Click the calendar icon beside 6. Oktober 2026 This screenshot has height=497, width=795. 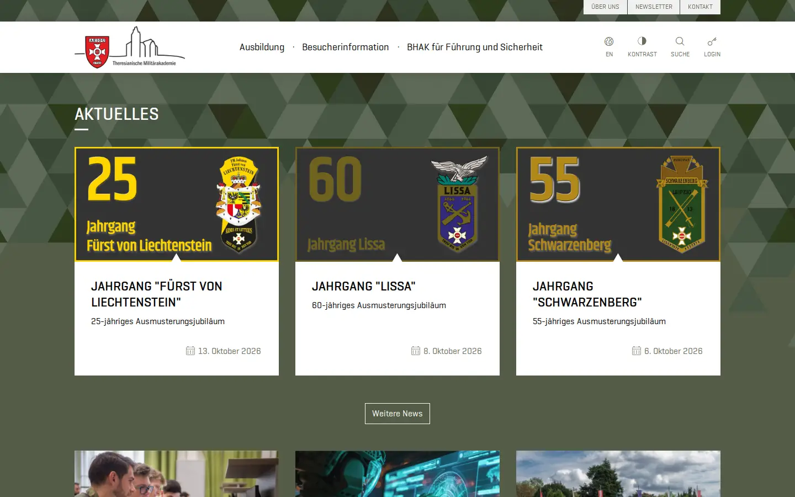(x=637, y=351)
